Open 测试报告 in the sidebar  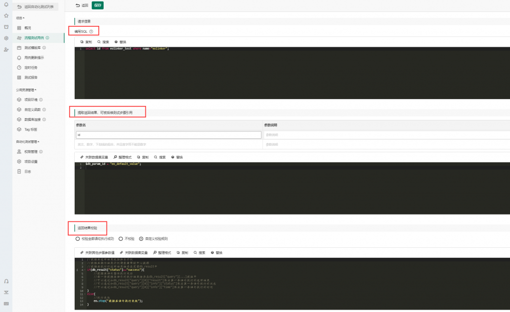tap(30, 78)
